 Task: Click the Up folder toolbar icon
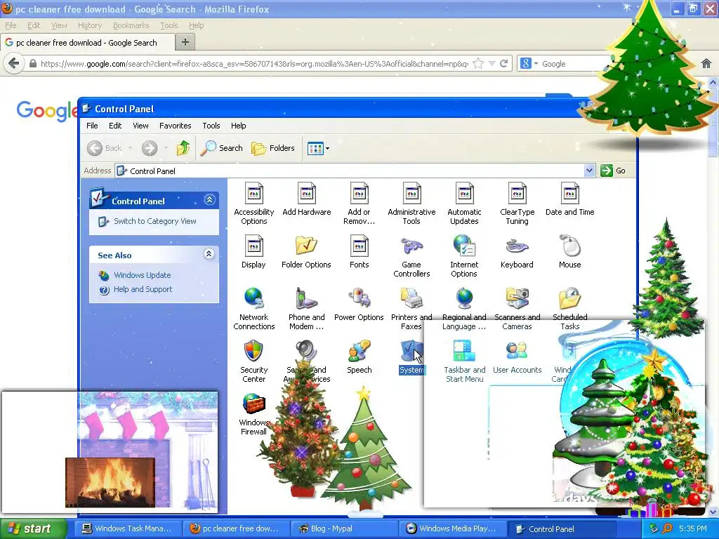tap(183, 148)
